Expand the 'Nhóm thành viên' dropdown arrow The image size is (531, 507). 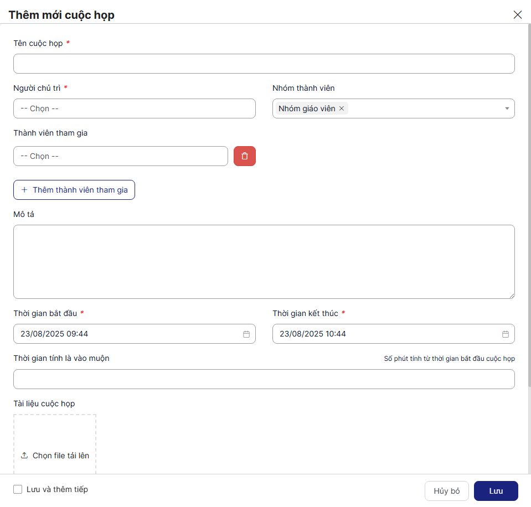pos(507,108)
